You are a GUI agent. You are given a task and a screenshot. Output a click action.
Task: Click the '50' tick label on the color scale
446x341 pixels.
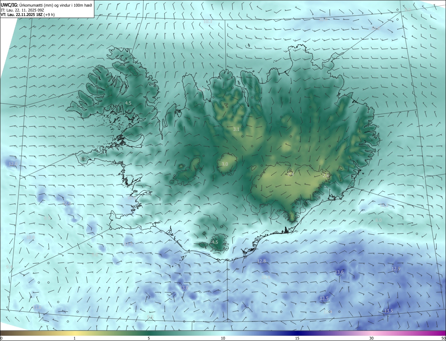pos(443,338)
